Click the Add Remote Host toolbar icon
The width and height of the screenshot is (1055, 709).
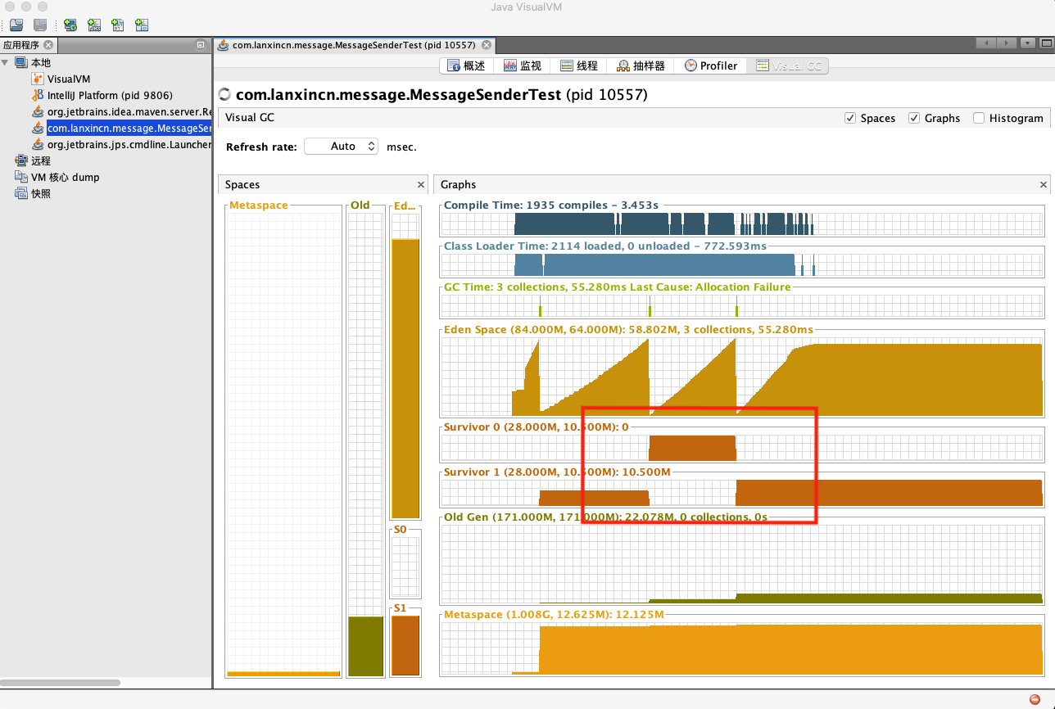[x=70, y=25]
